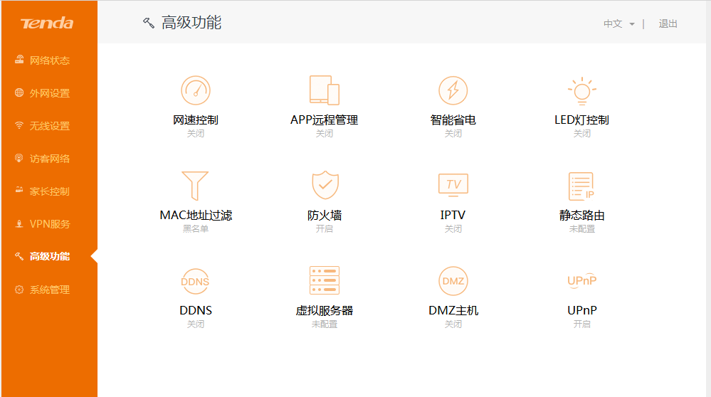Click 退出 to log out
This screenshot has height=397, width=711.
click(668, 23)
